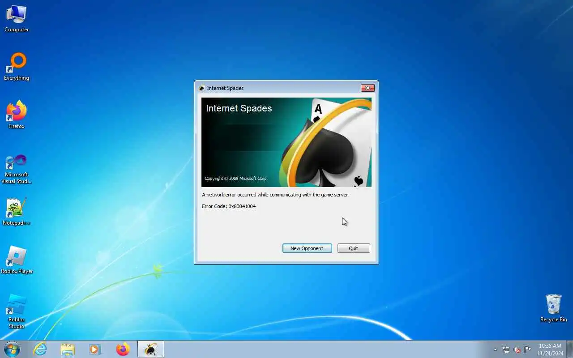This screenshot has width=573, height=358.
Task: Open the taskbar clock showing 10:35 AM
Action: 550,349
